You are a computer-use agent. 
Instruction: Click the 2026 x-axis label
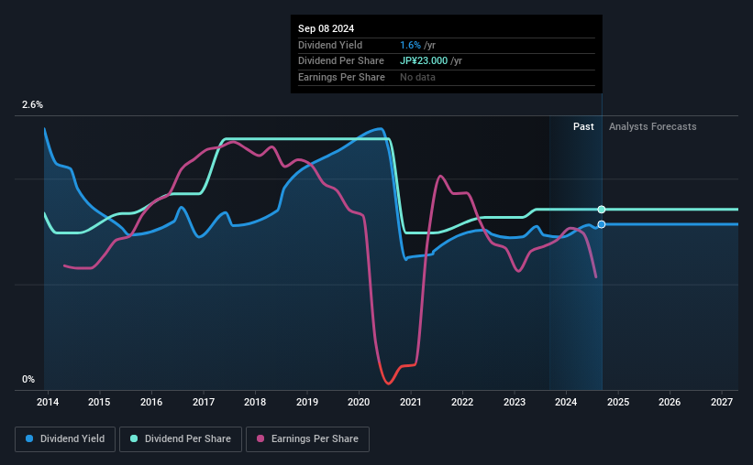(x=670, y=402)
